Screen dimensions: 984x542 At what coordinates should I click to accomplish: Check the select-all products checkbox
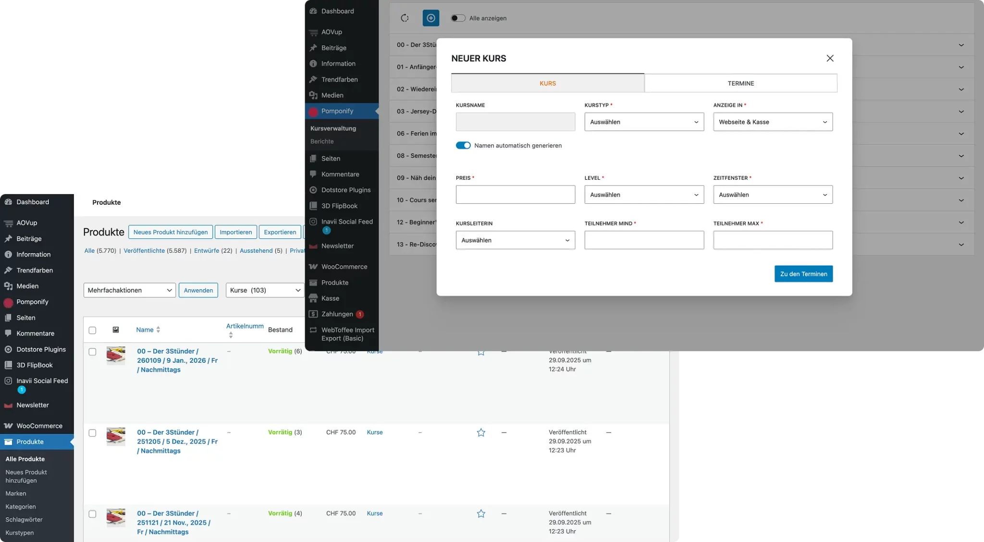(x=92, y=330)
